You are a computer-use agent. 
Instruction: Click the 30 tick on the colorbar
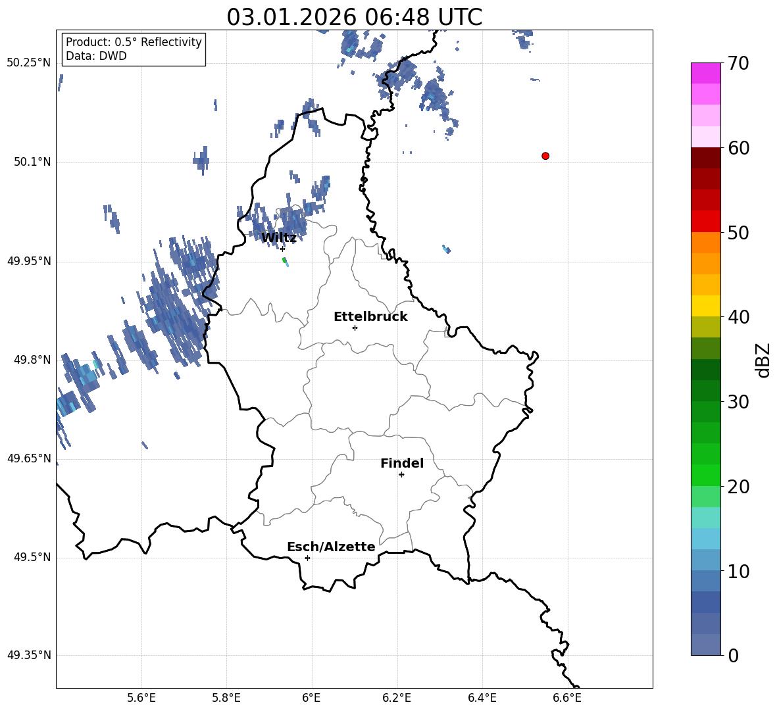point(738,402)
